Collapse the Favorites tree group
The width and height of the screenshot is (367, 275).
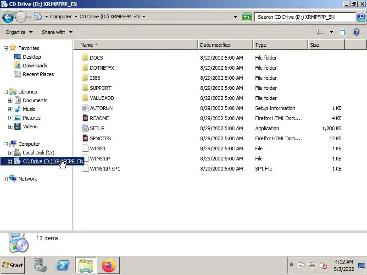(6, 49)
